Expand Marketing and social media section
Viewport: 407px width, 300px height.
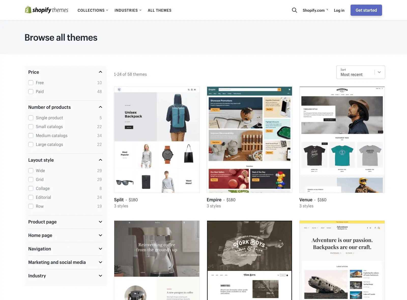100,262
